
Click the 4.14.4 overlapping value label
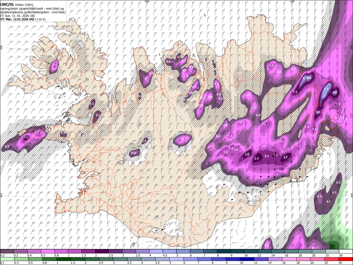tap(307, 78)
